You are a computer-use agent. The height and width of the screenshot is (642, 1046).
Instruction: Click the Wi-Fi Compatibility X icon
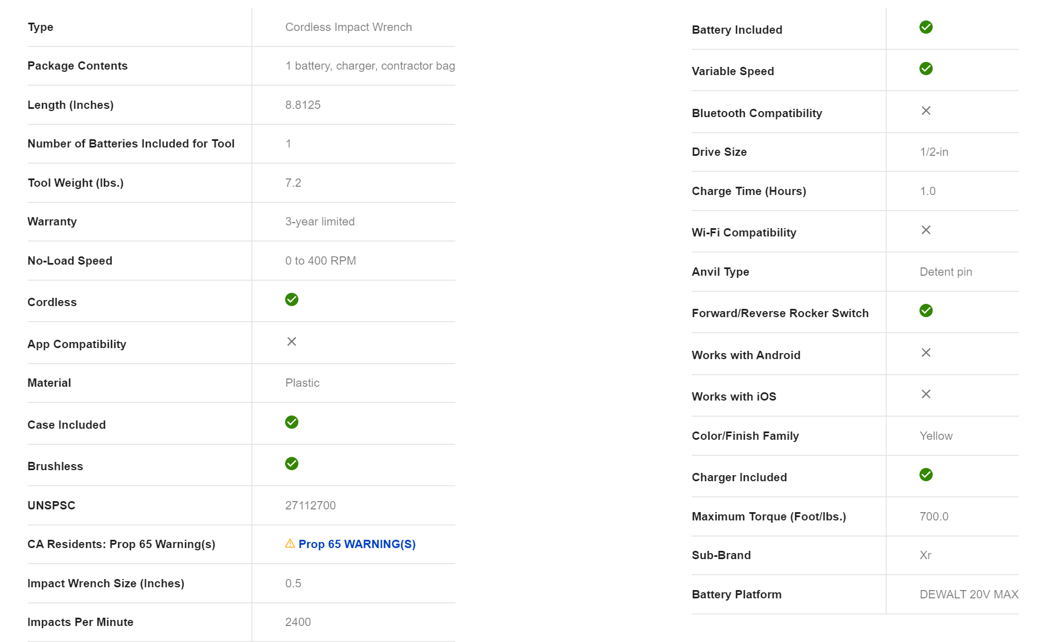[x=926, y=230]
